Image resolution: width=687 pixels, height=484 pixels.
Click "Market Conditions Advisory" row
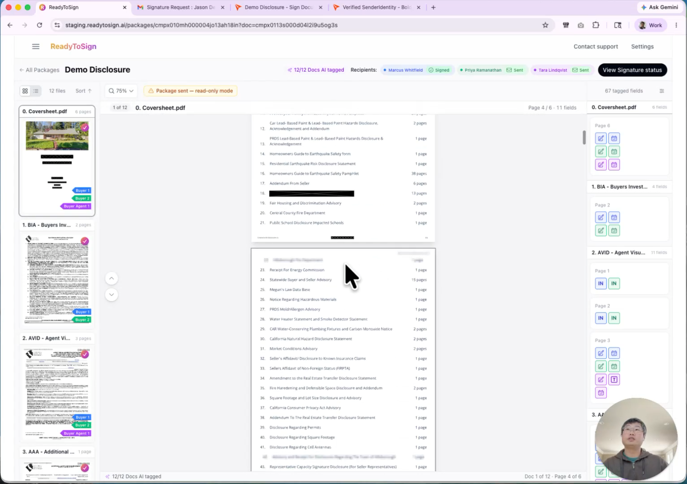coord(343,349)
